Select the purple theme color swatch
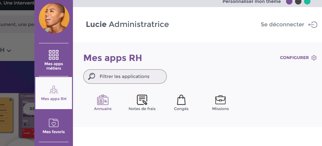The width and height of the screenshot is (322, 146). [289, 2]
